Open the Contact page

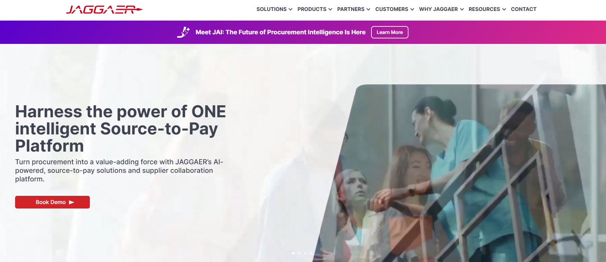523,9
